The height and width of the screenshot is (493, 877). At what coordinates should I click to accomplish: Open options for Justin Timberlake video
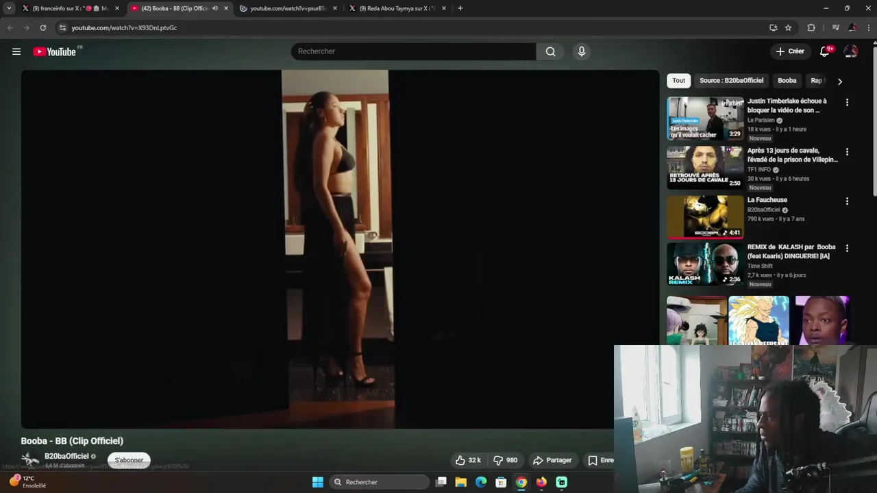[x=847, y=102]
